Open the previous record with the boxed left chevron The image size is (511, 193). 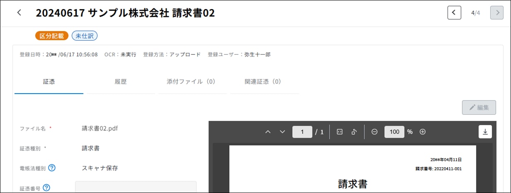tap(454, 13)
